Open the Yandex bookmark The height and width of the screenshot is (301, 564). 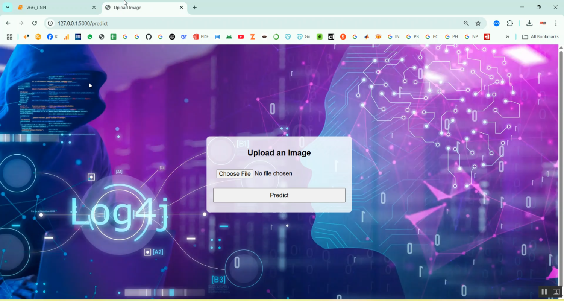[343, 37]
